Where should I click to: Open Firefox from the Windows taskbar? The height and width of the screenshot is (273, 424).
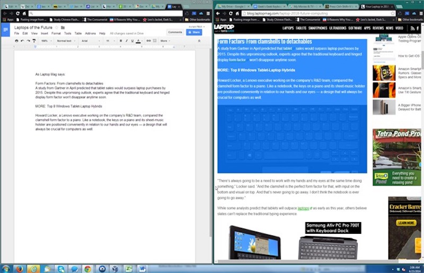(x=19, y=268)
